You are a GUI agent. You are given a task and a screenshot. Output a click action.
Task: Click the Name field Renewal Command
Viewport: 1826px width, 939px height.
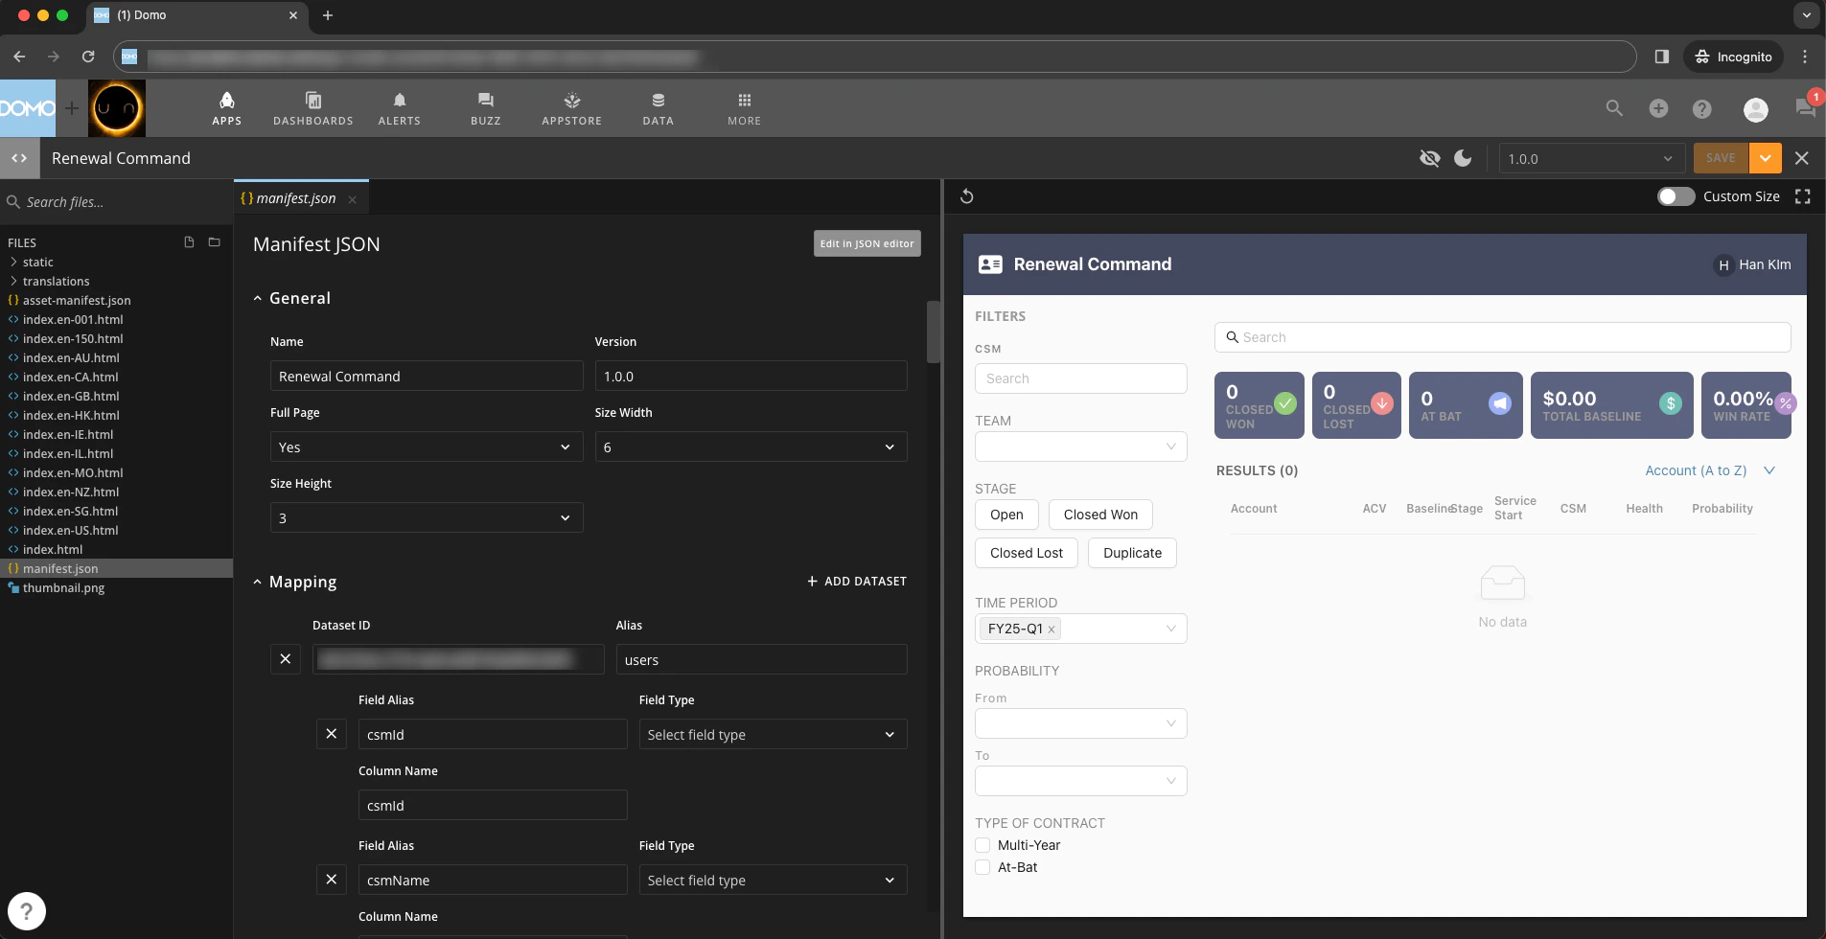[x=427, y=377]
